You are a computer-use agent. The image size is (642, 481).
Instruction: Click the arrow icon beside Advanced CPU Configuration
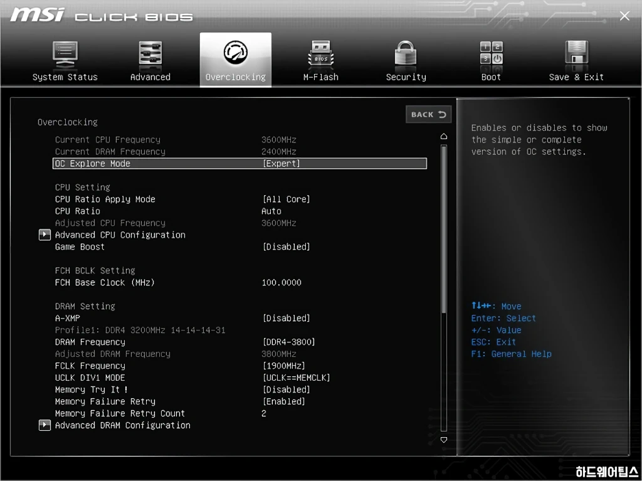45,235
